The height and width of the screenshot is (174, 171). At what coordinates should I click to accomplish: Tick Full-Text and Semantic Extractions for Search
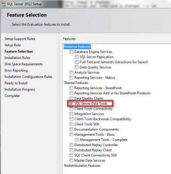coord(76,62)
